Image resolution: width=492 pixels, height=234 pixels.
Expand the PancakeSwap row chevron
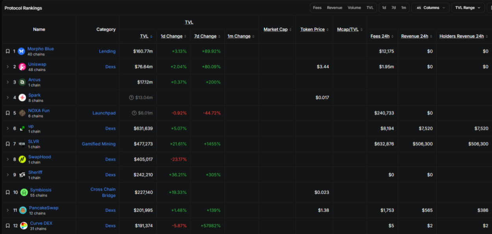[x=7, y=210]
